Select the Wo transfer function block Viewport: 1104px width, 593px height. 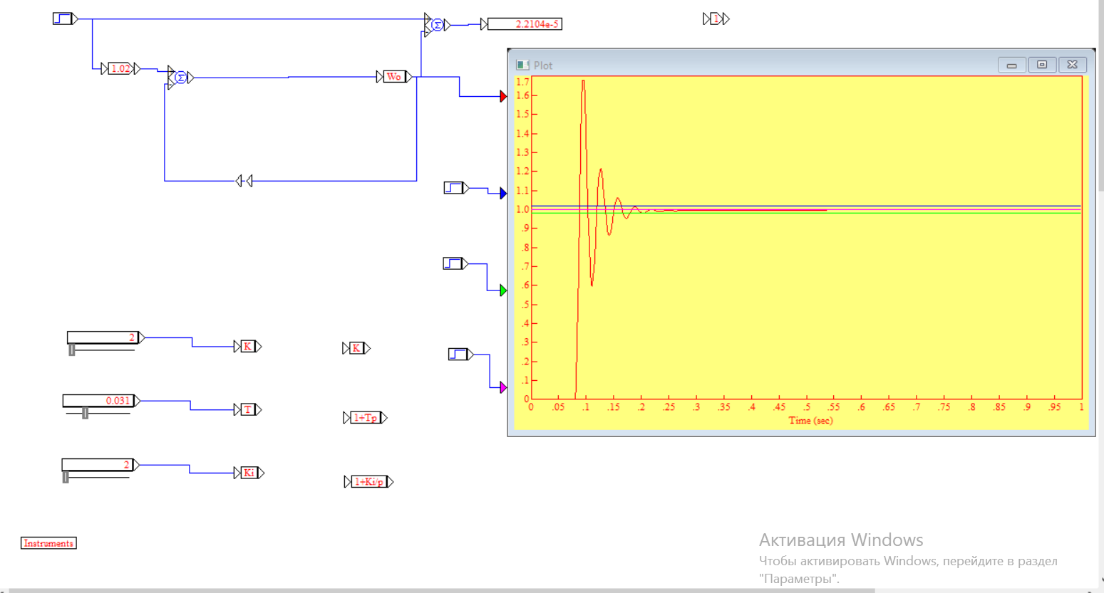click(x=393, y=77)
